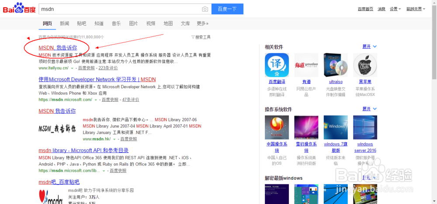This screenshot has height=204, width=437.
Task: Open the windows server 2016 thumbnail
Action: coord(365,128)
